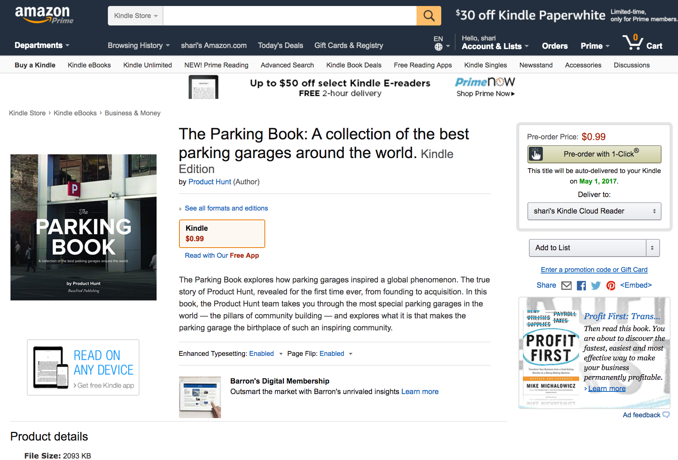Viewport: 678px width, 460px height.
Task: Expand See all formats and editions
Action: point(226,208)
